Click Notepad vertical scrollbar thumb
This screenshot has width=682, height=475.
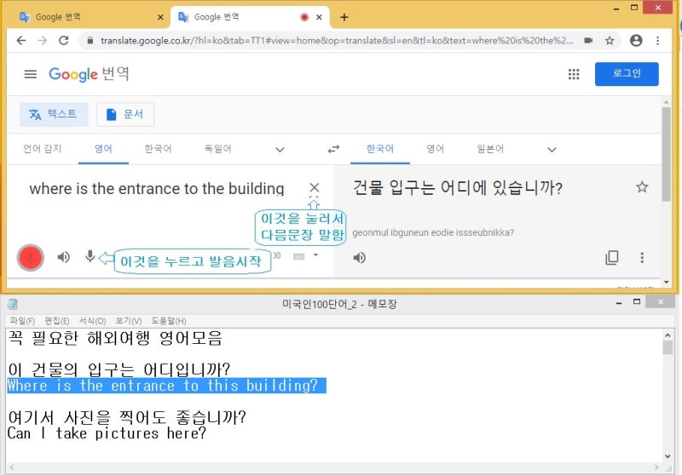[668, 347]
